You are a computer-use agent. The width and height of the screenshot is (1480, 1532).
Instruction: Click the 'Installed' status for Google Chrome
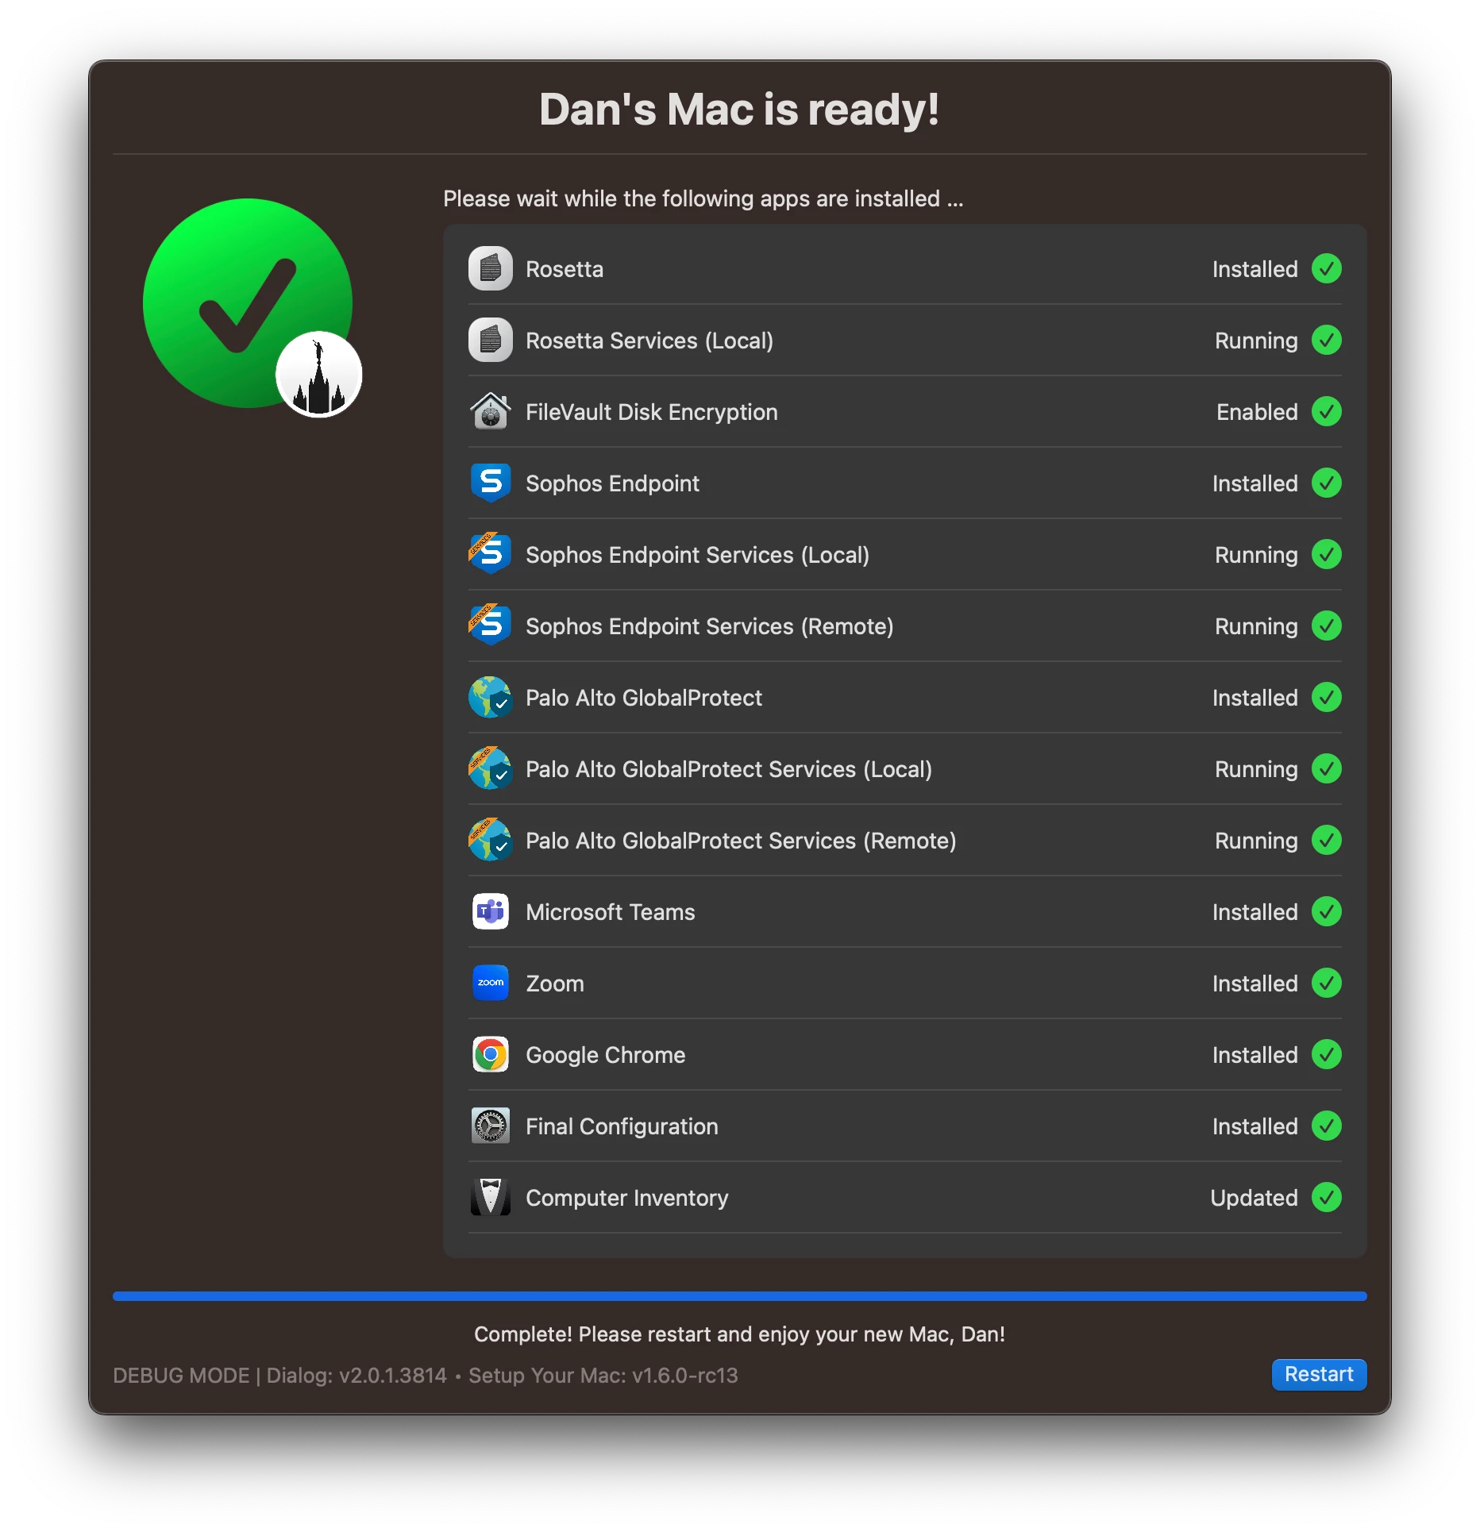tap(1255, 1055)
